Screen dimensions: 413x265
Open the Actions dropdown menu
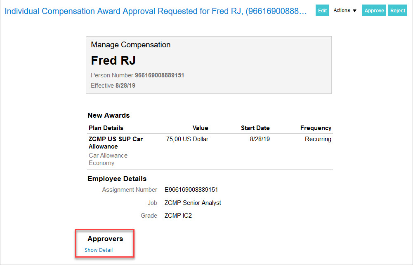[x=345, y=10]
